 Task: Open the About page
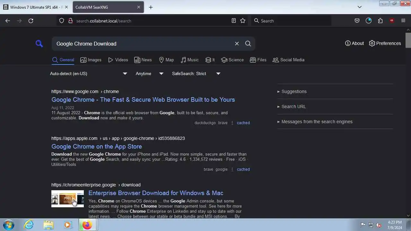pos(354,43)
